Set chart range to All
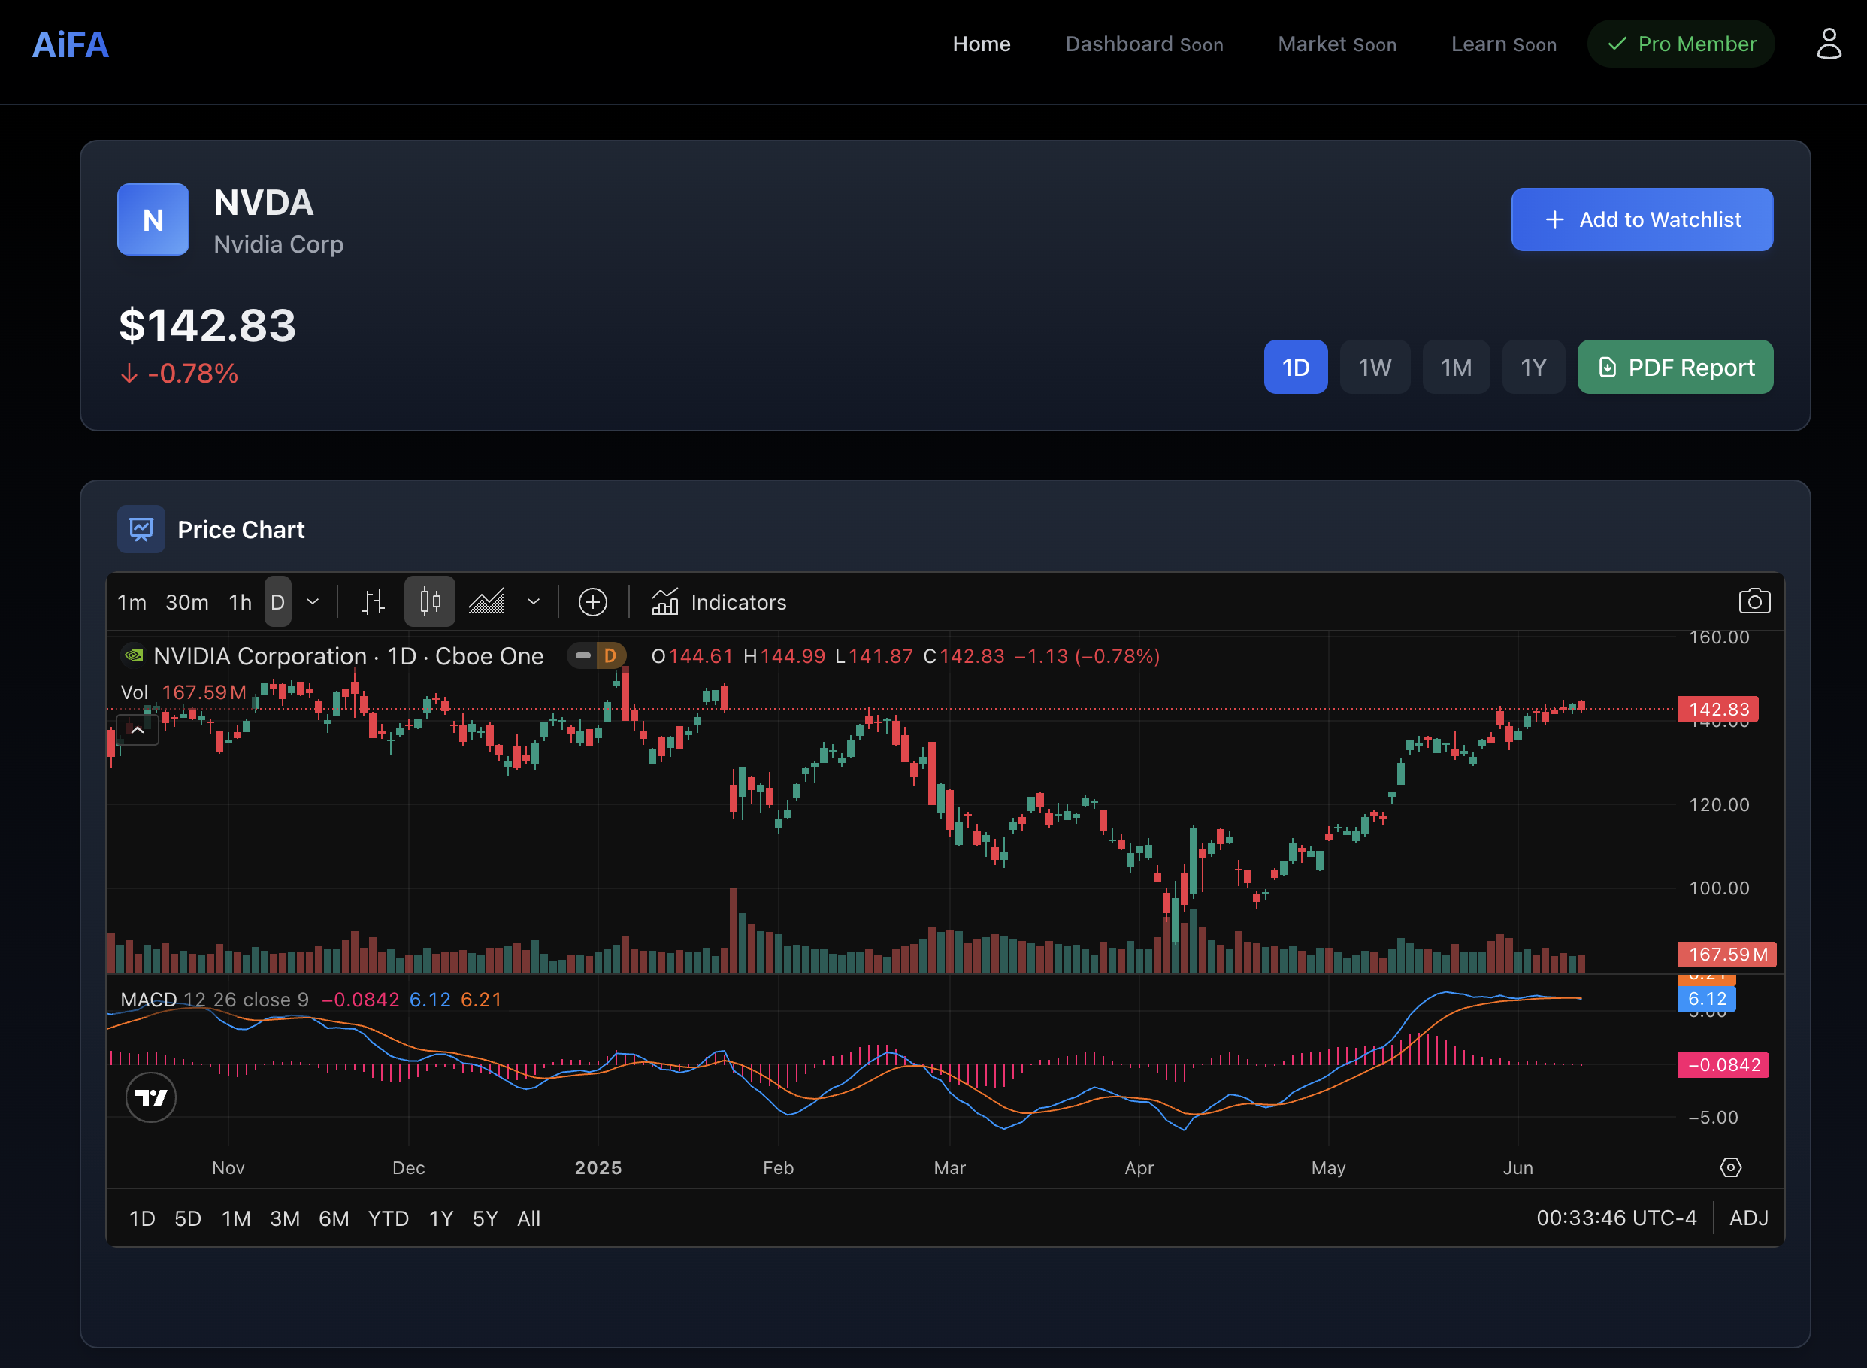Screen dimensions: 1867x1368 [x=528, y=1219]
